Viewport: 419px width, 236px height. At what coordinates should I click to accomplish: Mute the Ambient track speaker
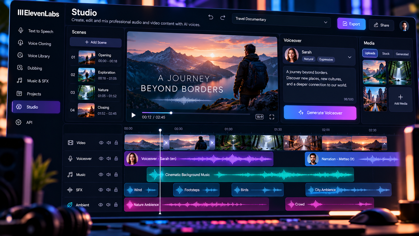click(x=108, y=205)
